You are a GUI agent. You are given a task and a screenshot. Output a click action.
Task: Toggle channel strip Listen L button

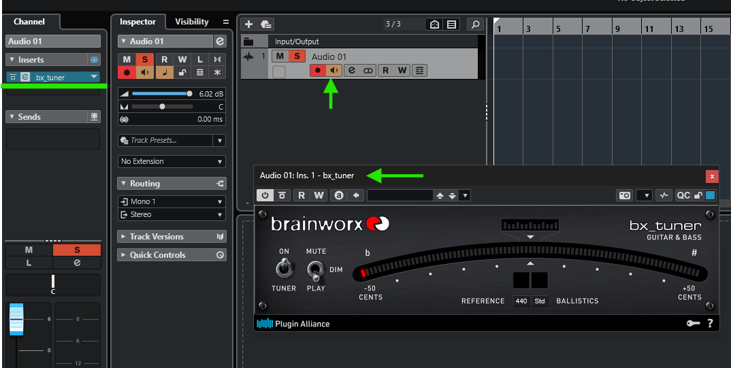29,263
